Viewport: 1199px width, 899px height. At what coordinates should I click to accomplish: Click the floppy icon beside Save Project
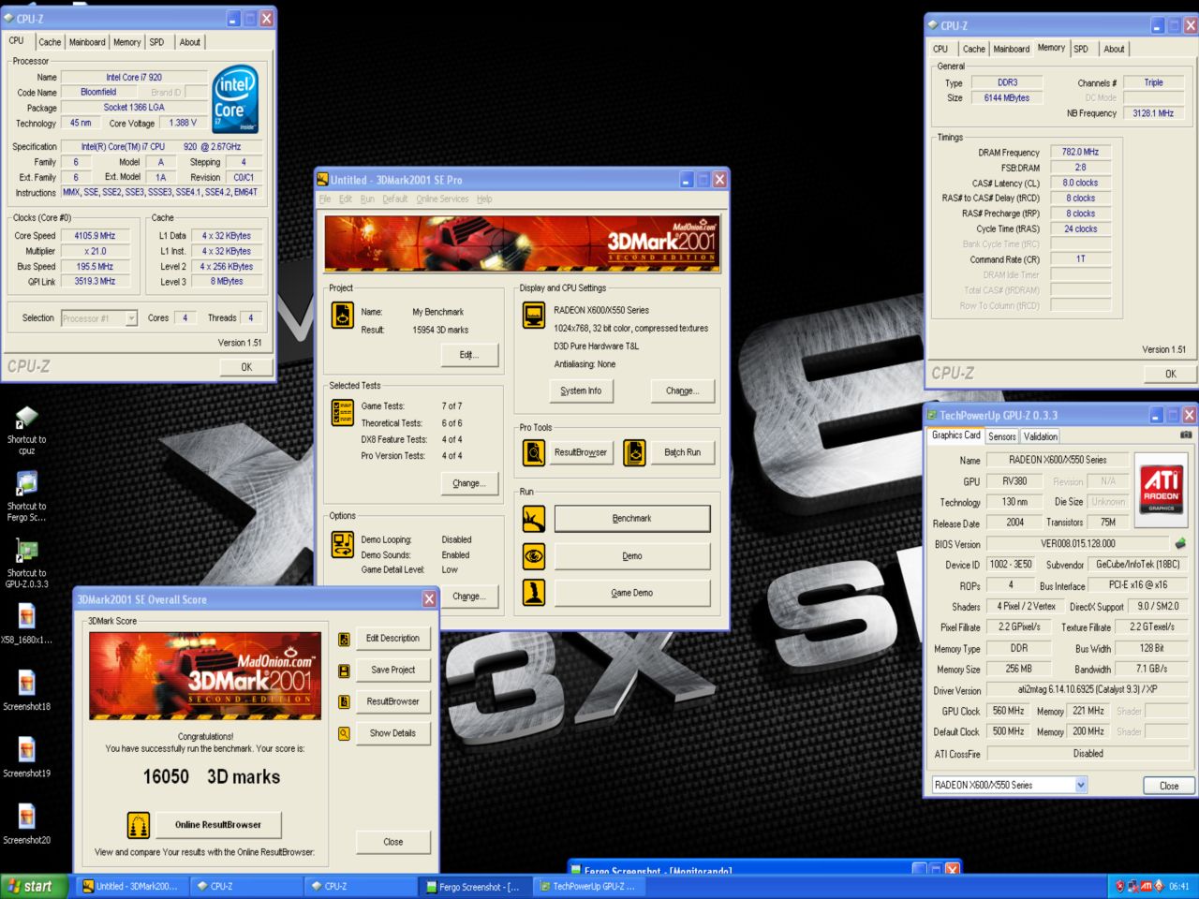click(344, 671)
